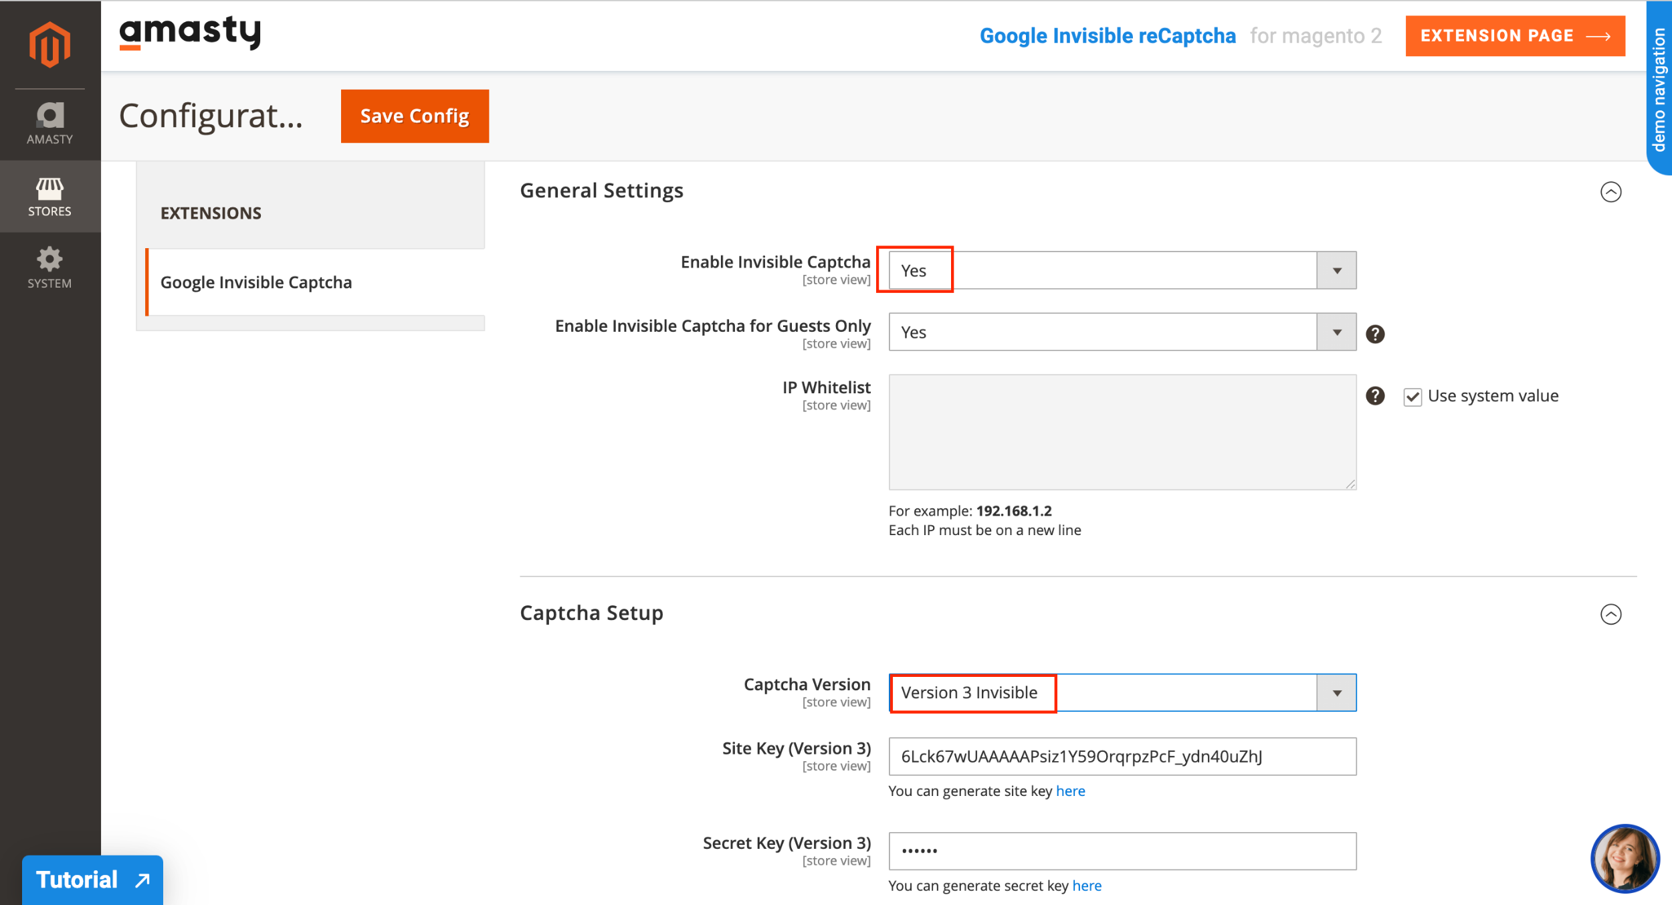1672x905 pixels.
Task: Collapse the General Settings section
Action: [x=1612, y=192]
